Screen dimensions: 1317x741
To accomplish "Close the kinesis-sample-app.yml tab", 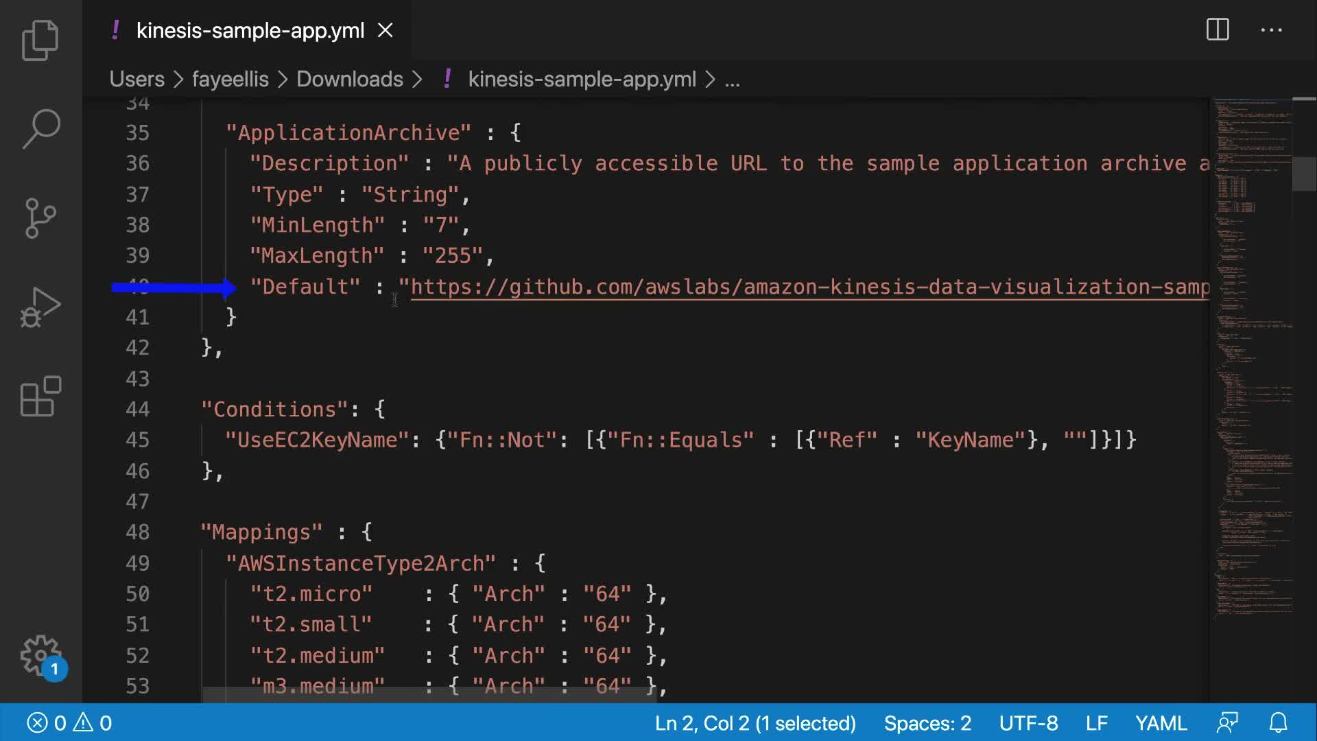I will [x=385, y=30].
